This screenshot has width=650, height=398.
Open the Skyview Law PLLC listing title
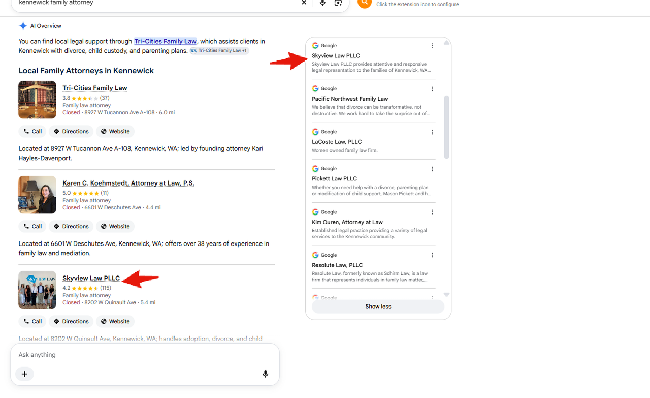coord(91,278)
